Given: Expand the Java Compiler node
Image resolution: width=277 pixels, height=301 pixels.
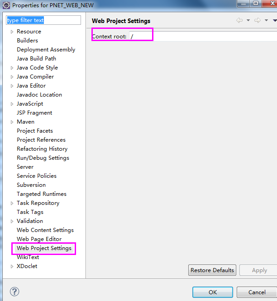Looking at the screenshot, I should pyautogui.click(x=12, y=77).
